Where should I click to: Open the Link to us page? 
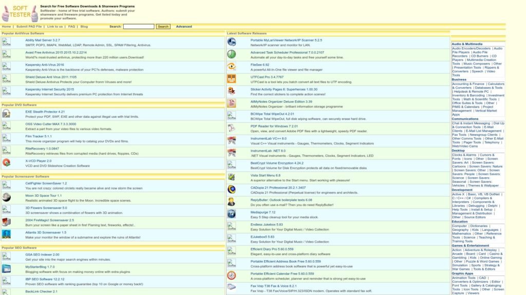point(55,27)
